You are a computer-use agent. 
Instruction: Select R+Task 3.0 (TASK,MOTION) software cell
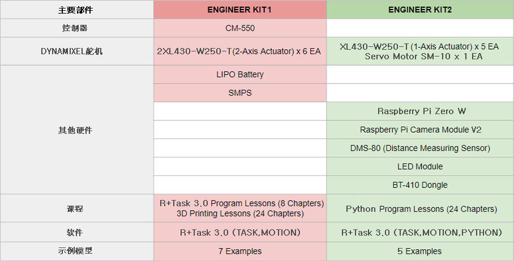pos(240,233)
